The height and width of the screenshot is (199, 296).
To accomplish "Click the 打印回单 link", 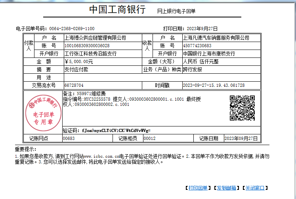I will coord(198,188).
